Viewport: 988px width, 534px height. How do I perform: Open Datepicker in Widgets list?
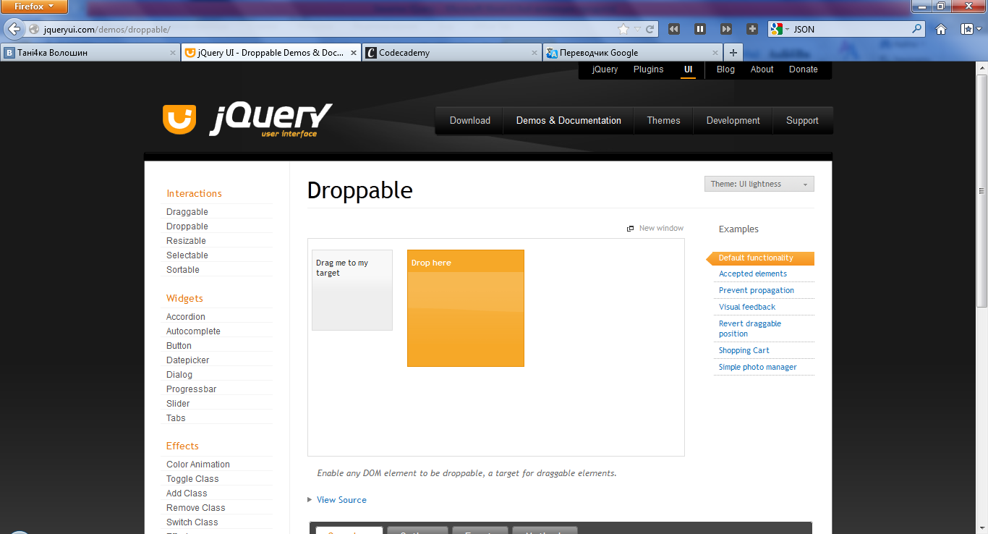pyautogui.click(x=187, y=360)
